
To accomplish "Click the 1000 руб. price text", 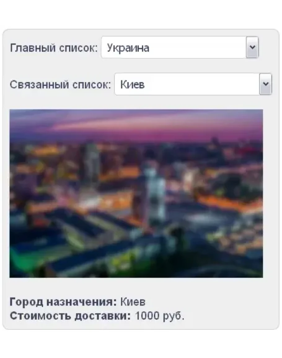I will pyautogui.click(x=160, y=316).
